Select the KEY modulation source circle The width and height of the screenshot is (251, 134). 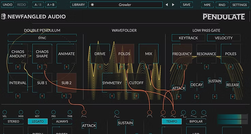[37, 112]
